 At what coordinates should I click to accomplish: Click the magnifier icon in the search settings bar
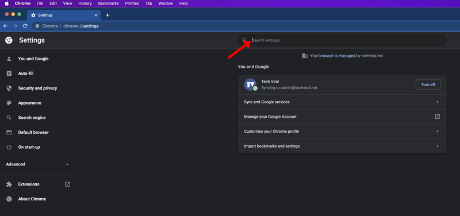[244, 40]
